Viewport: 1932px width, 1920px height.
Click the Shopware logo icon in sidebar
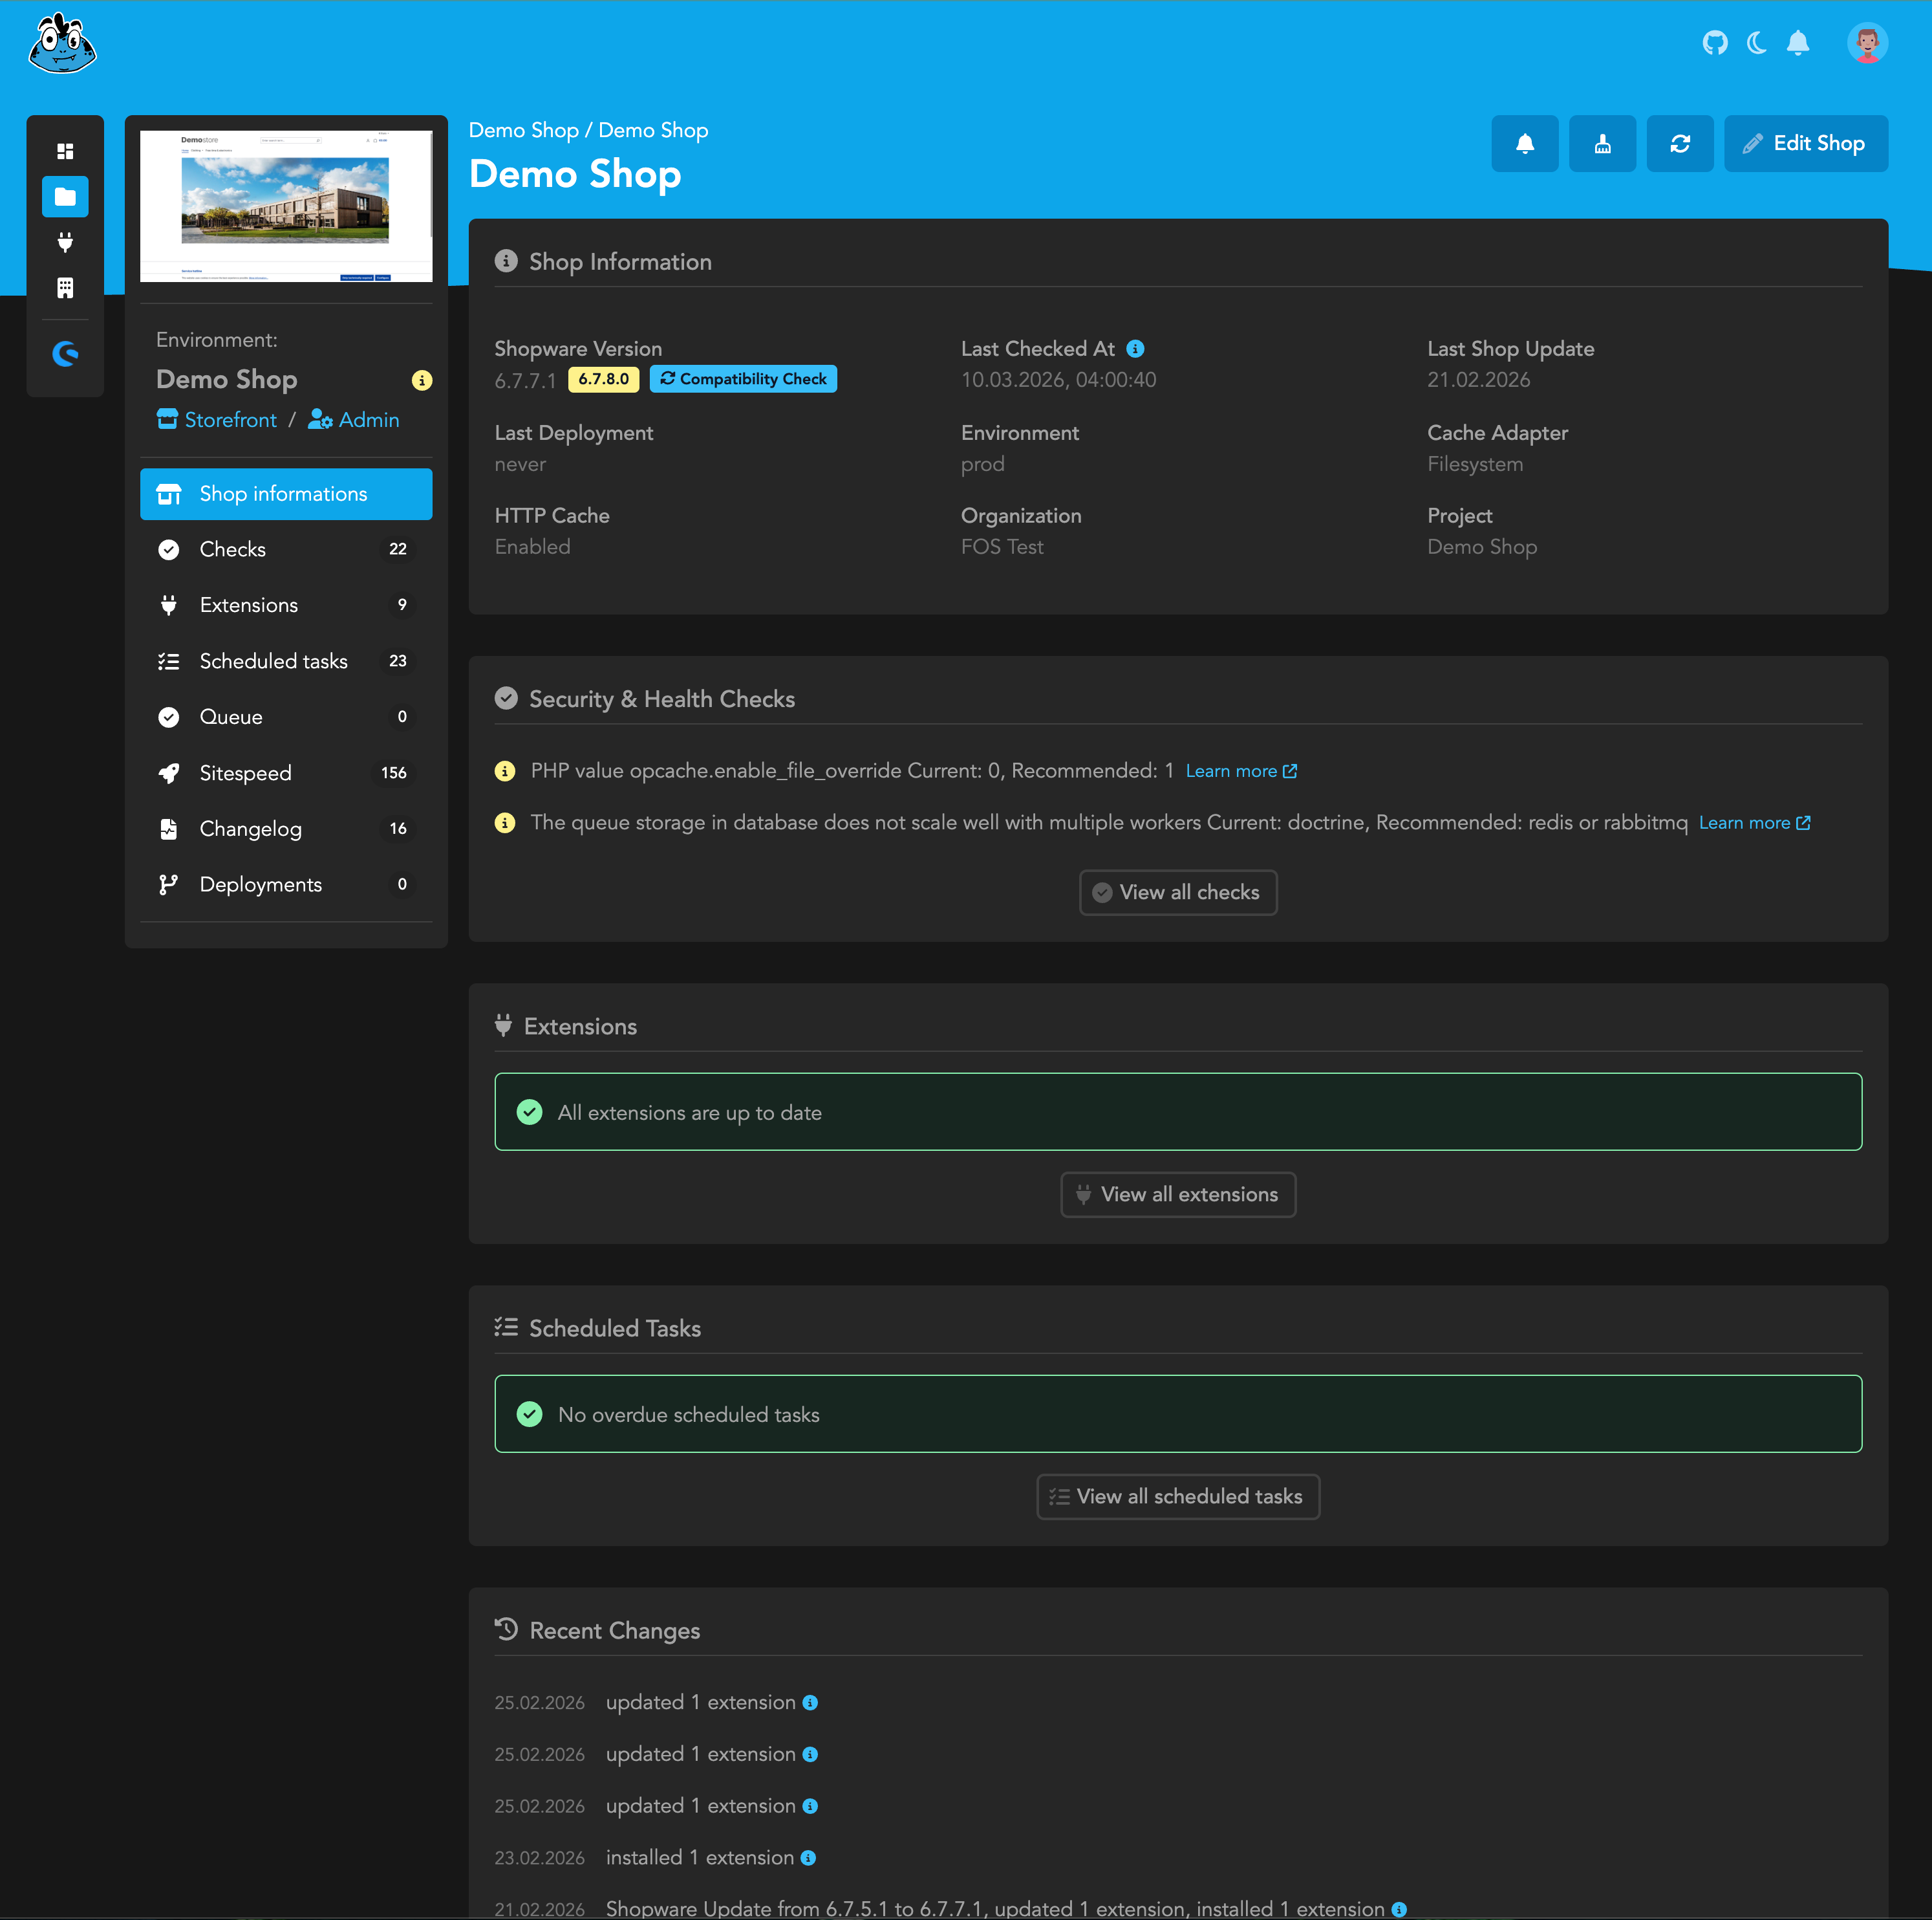[65, 353]
